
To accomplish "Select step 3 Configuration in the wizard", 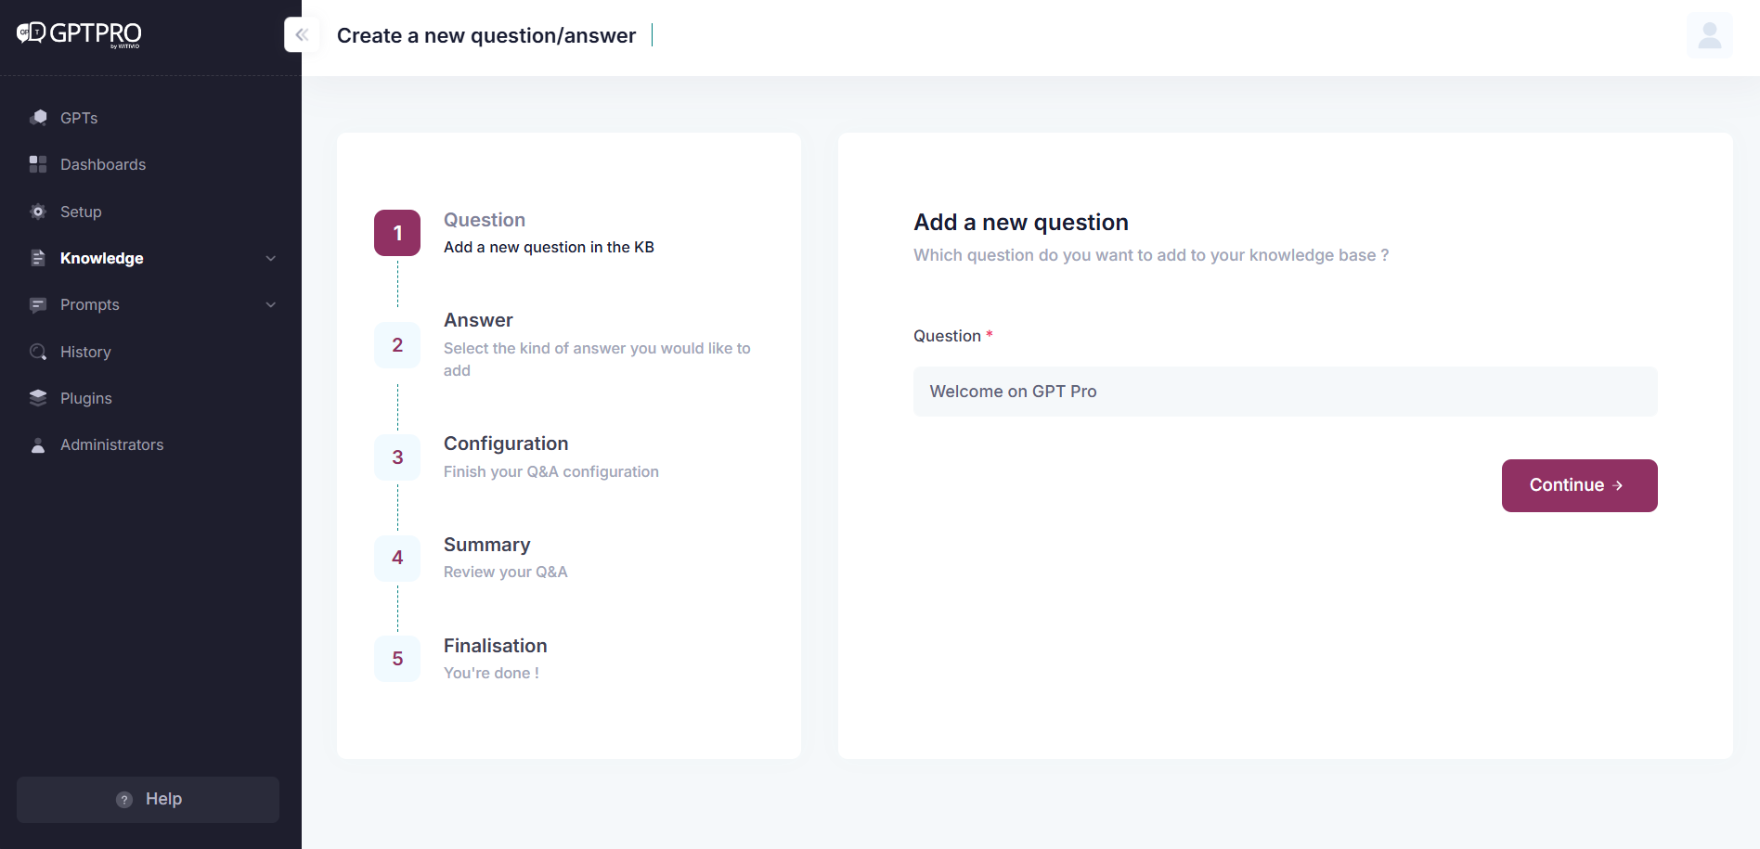I will (x=397, y=457).
